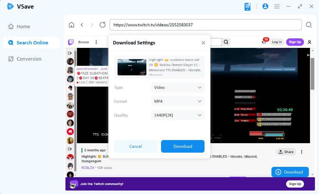Click the blue Download button in dialog
Viewport: 319px width, 194px height.
click(183, 146)
